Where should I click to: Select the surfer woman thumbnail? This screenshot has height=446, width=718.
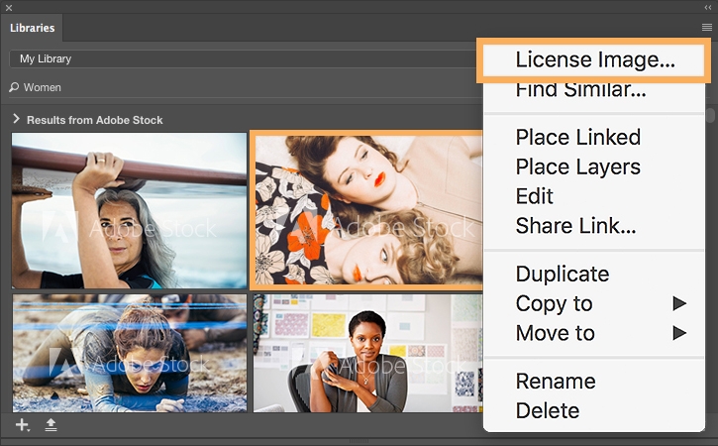[x=129, y=210]
